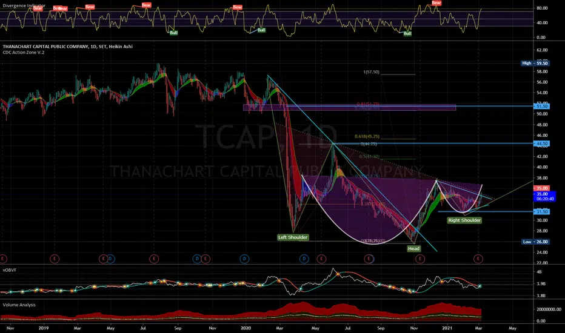The image size is (565, 333).
Task: Click 62.00 on the price scale
Action: click(542, 50)
